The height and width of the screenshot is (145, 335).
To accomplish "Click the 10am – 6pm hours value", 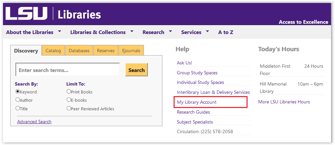I will click(310, 84).
